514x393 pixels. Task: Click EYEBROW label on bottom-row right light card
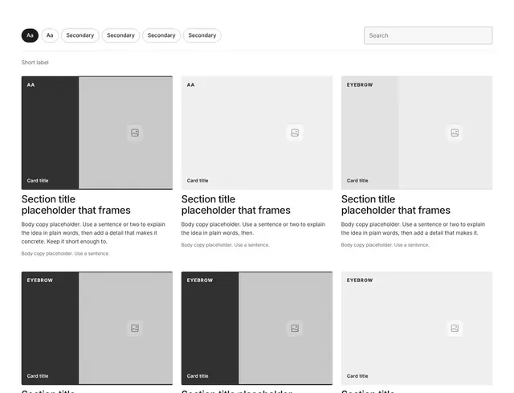(x=360, y=280)
